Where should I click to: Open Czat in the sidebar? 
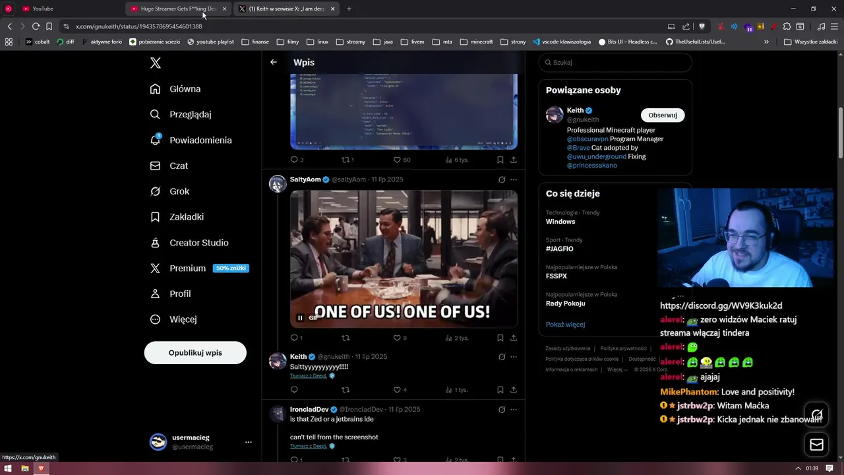(x=169, y=166)
